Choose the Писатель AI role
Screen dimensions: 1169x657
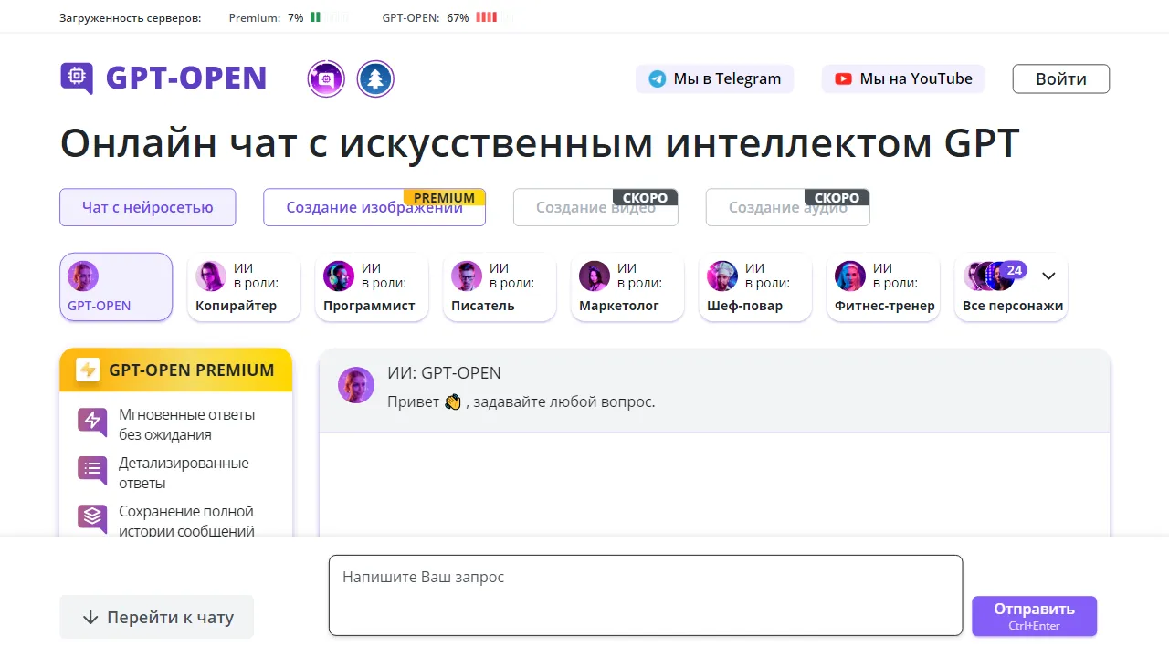[x=500, y=287]
